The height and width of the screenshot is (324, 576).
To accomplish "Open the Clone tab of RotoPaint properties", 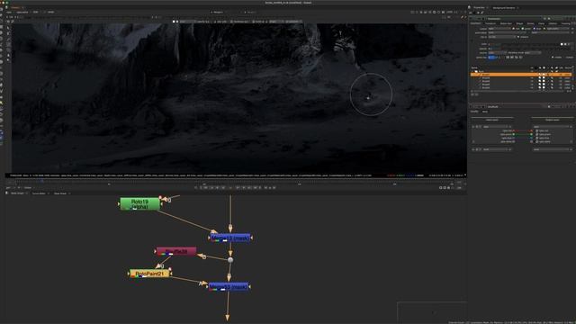I will pyautogui.click(x=541, y=23).
